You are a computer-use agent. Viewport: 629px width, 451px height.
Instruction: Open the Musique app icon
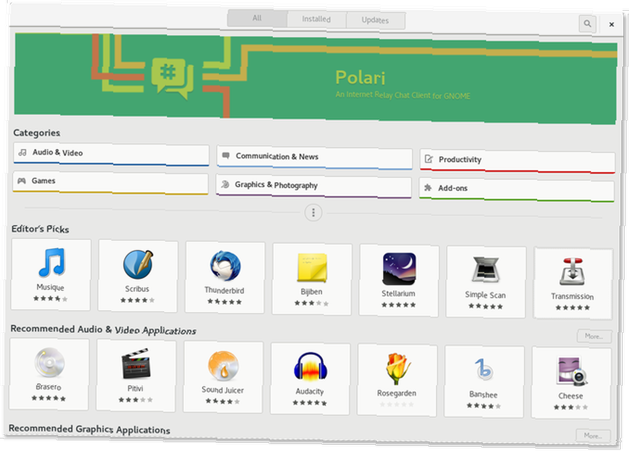click(x=52, y=263)
